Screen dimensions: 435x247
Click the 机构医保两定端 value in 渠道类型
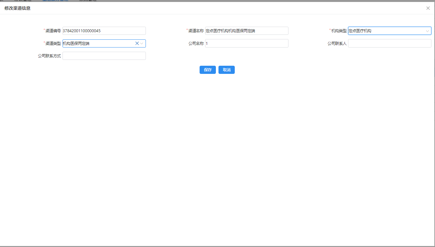[76, 43]
